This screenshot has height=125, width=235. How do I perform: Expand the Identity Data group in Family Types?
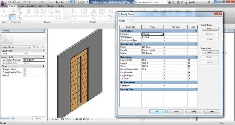(196, 89)
